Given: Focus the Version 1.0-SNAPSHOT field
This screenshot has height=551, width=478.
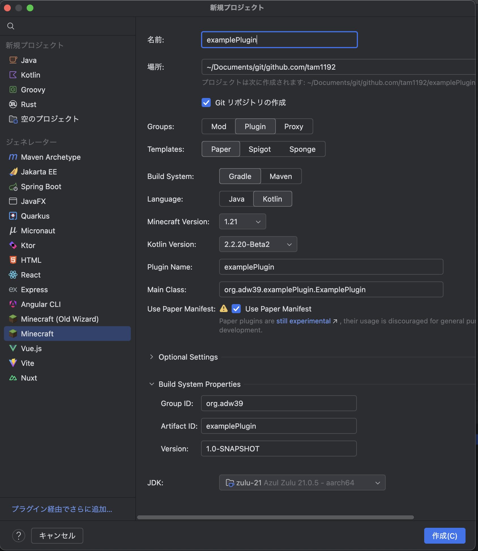Looking at the screenshot, I should coord(279,449).
